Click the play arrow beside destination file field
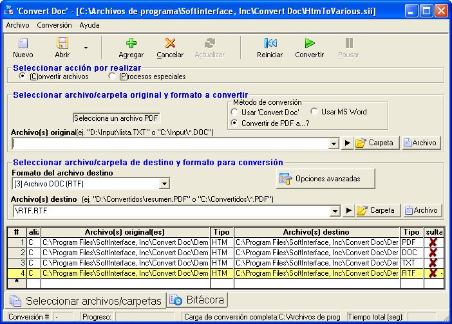 point(348,210)
